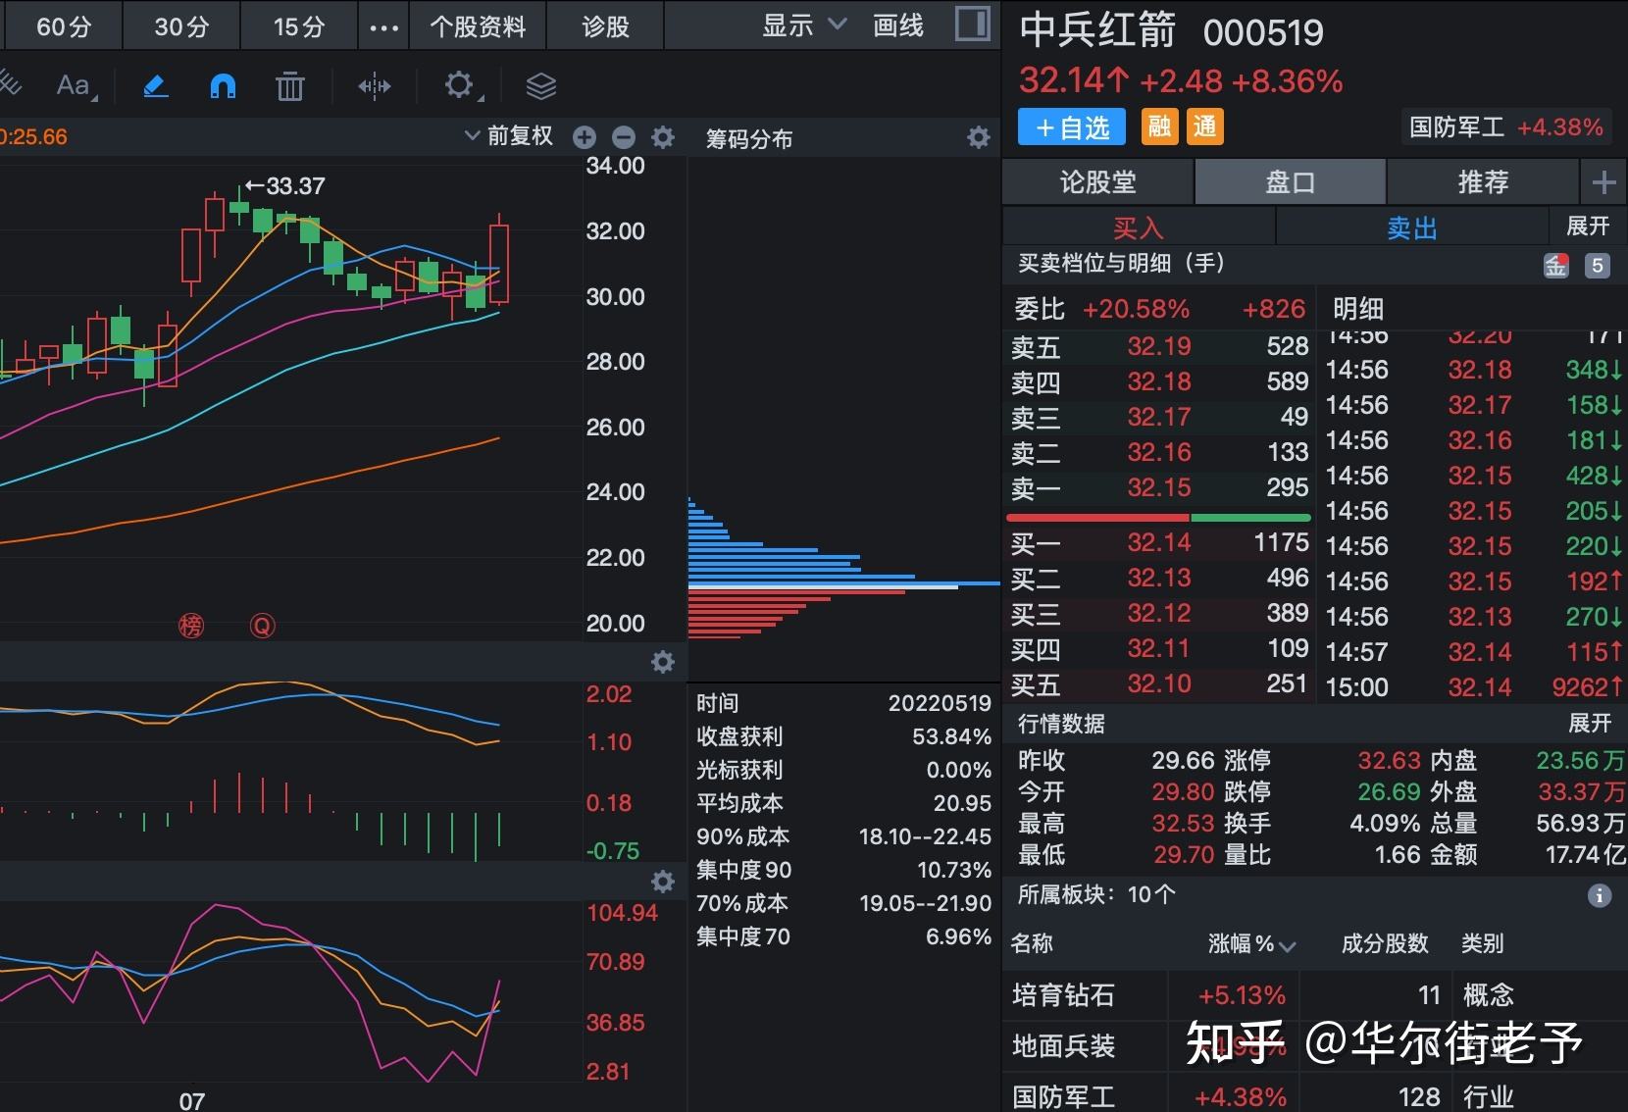The width and height of the screenshot is (1628, 1112).
Task: Open 前复权 adjustment dropdown
Action: [509, 136]
